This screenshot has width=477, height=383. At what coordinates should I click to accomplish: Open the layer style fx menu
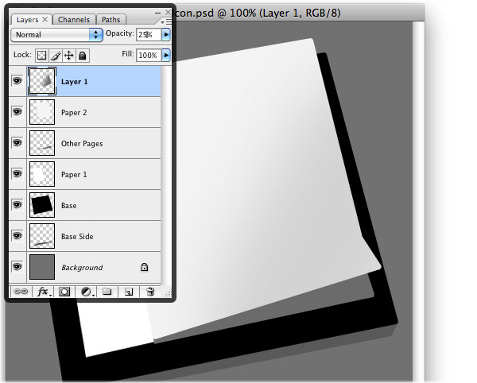pos(43,292)
